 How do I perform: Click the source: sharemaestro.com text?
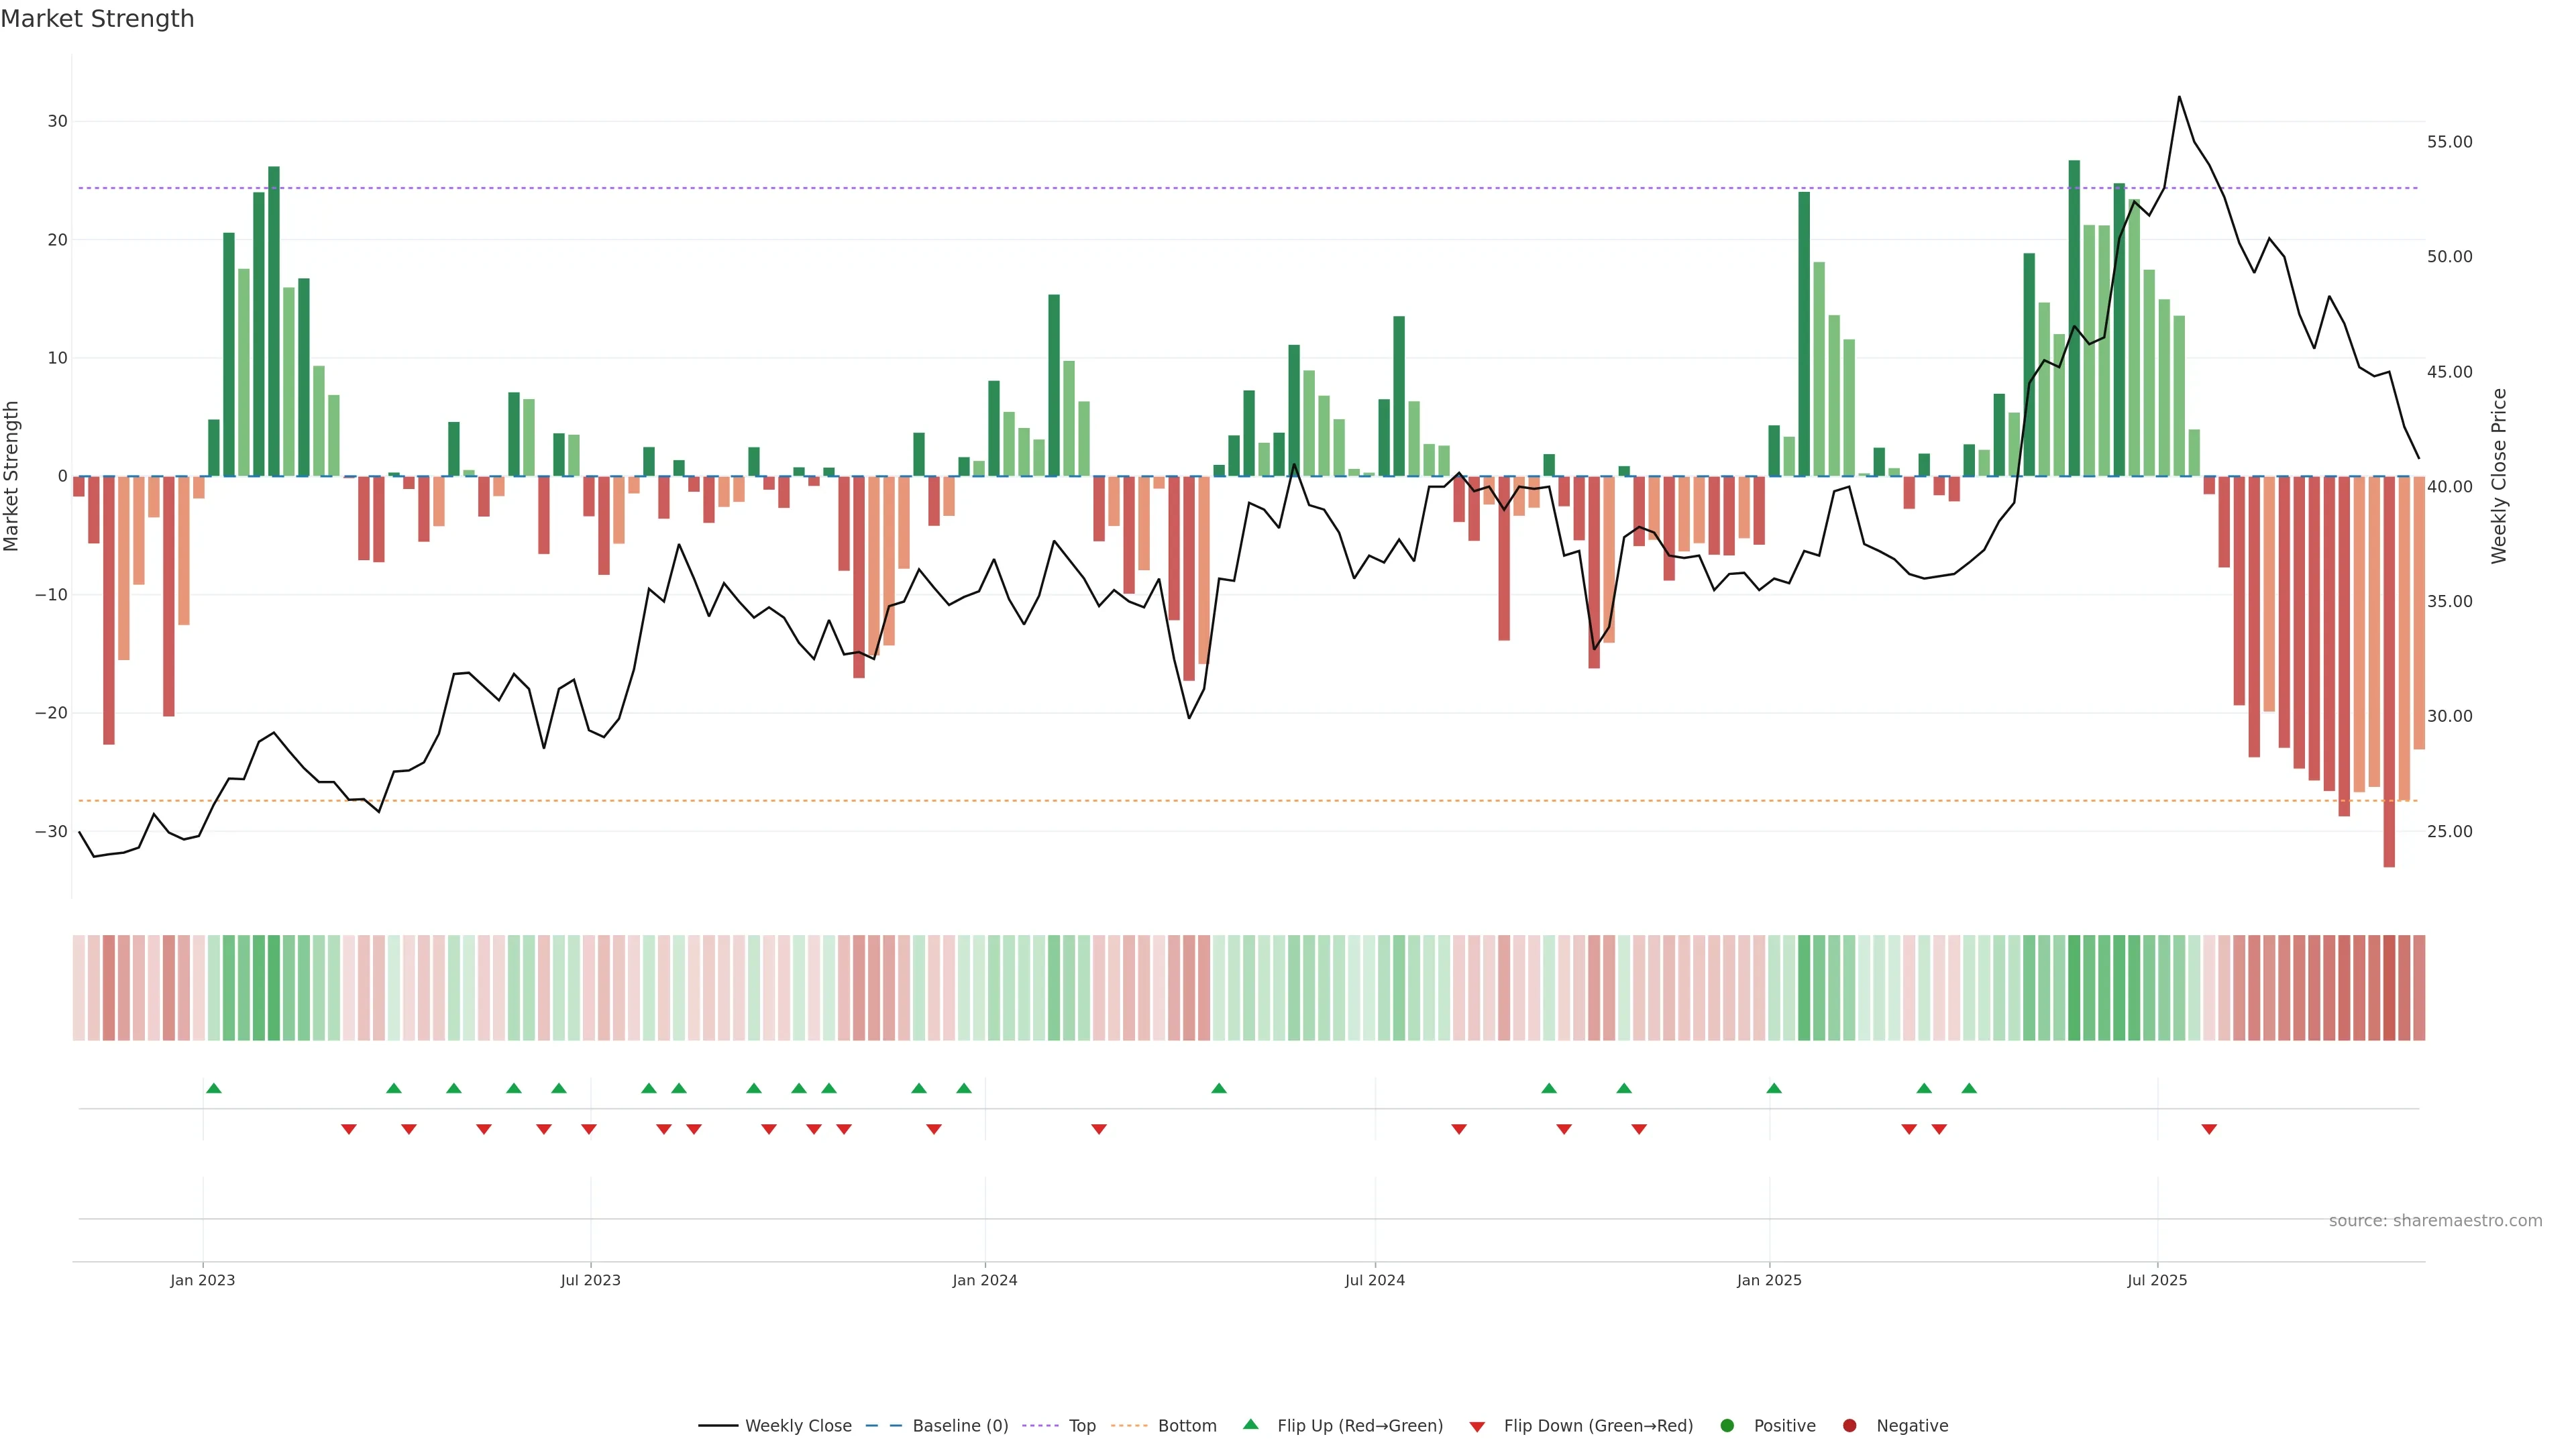(2435, 1221)
